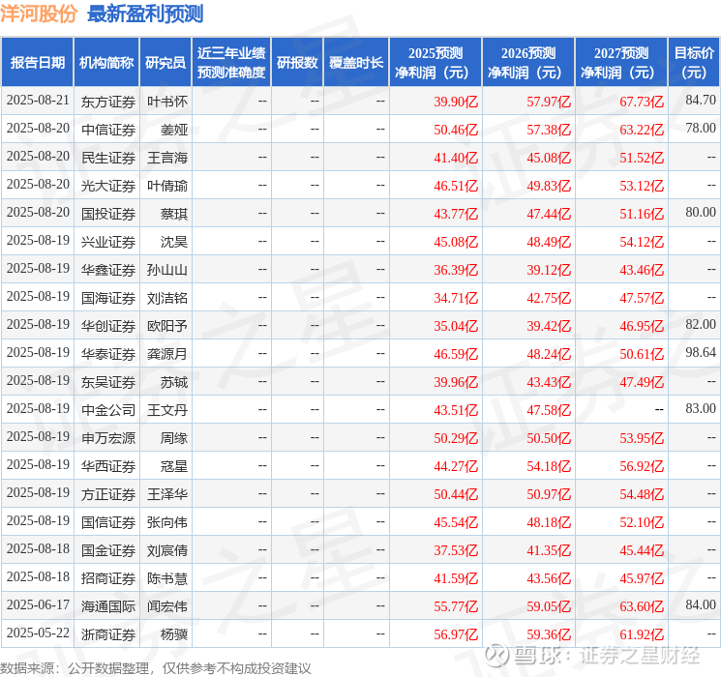This screenshot has height=677, width=721.
Task: Click analyst name 沈昊
Action: pyautogui.click(x=174, y=242)
